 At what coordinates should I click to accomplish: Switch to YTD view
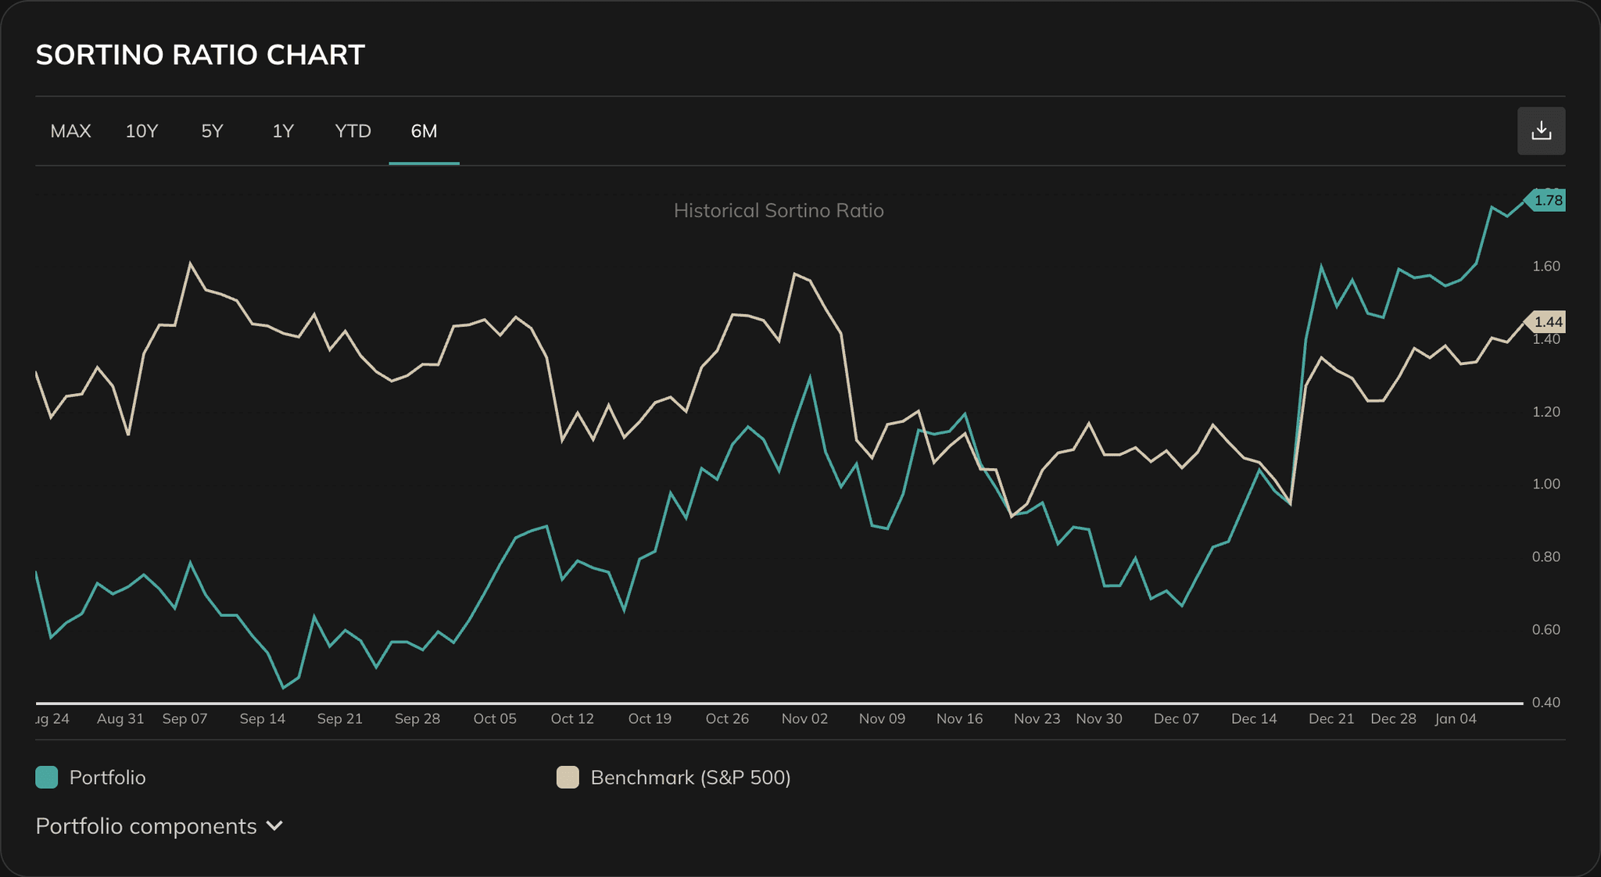(x=353, y=131)
